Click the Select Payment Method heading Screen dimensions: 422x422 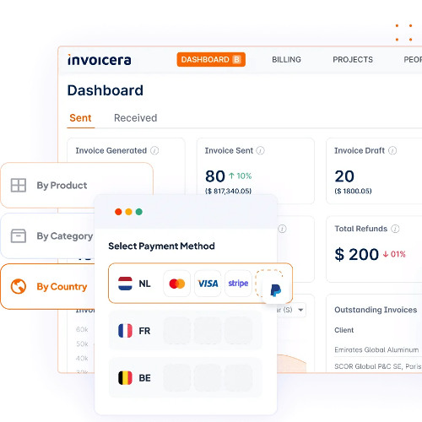click(x=161, y=246)
